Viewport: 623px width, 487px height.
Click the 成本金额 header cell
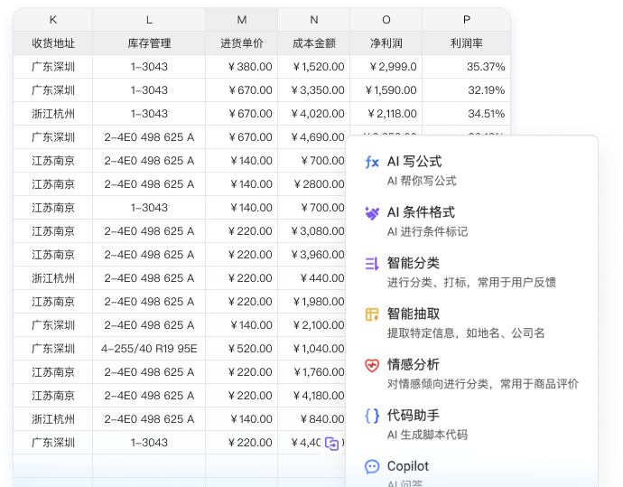(314, 43)
